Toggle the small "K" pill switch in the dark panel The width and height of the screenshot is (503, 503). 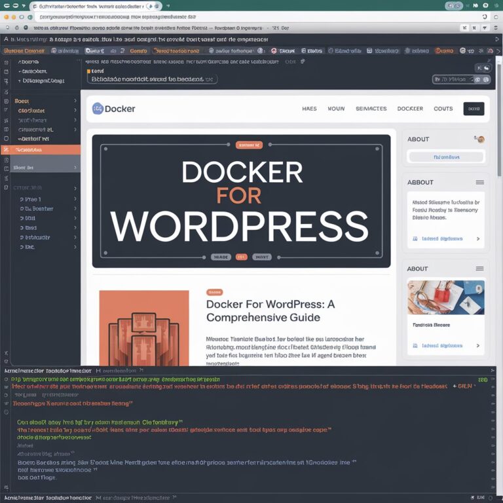pos(483,68)
